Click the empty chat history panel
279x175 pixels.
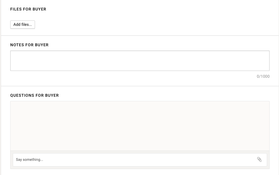[140, 126]
